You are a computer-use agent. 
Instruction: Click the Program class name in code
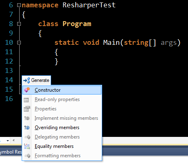(x=77, y=24)
